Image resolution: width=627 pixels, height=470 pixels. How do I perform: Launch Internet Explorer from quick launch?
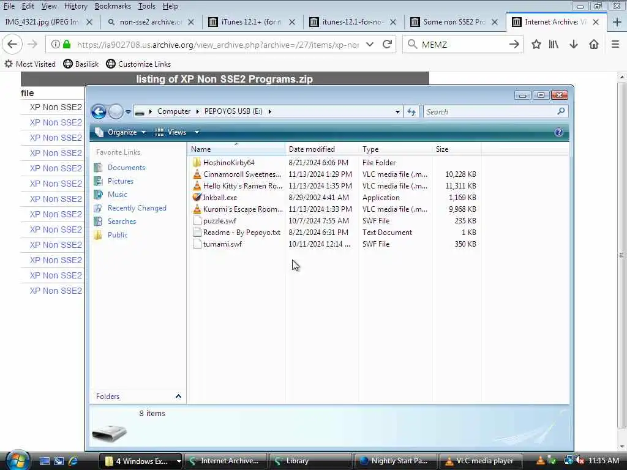(x=73, y=461)
